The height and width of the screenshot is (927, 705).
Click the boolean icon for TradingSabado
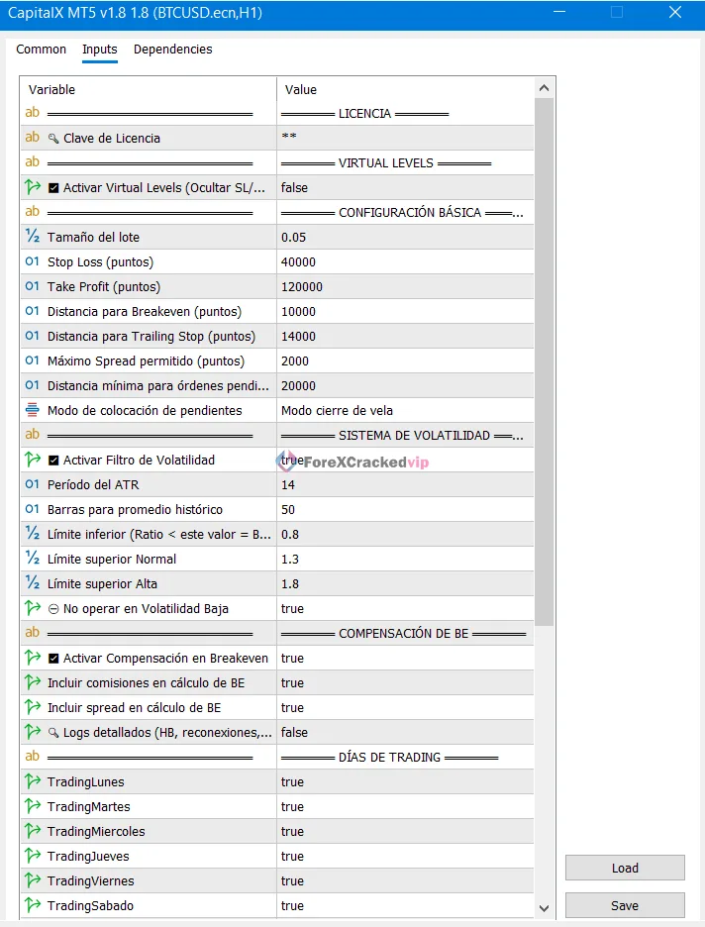coord(32,905)
